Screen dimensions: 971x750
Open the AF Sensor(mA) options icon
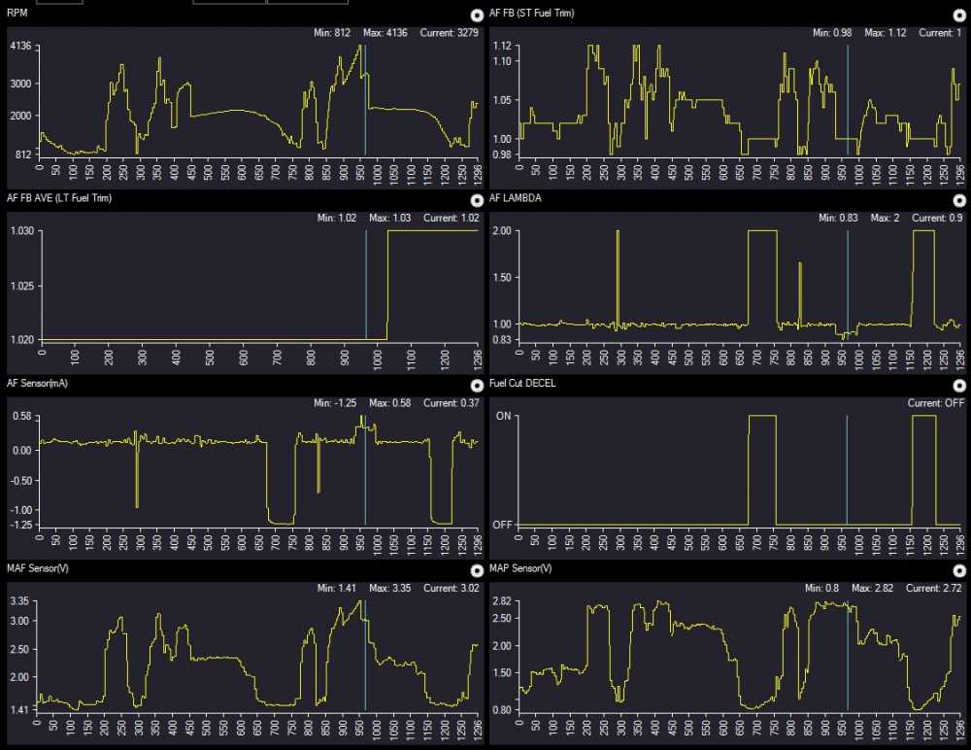click(x=475, y=386)
